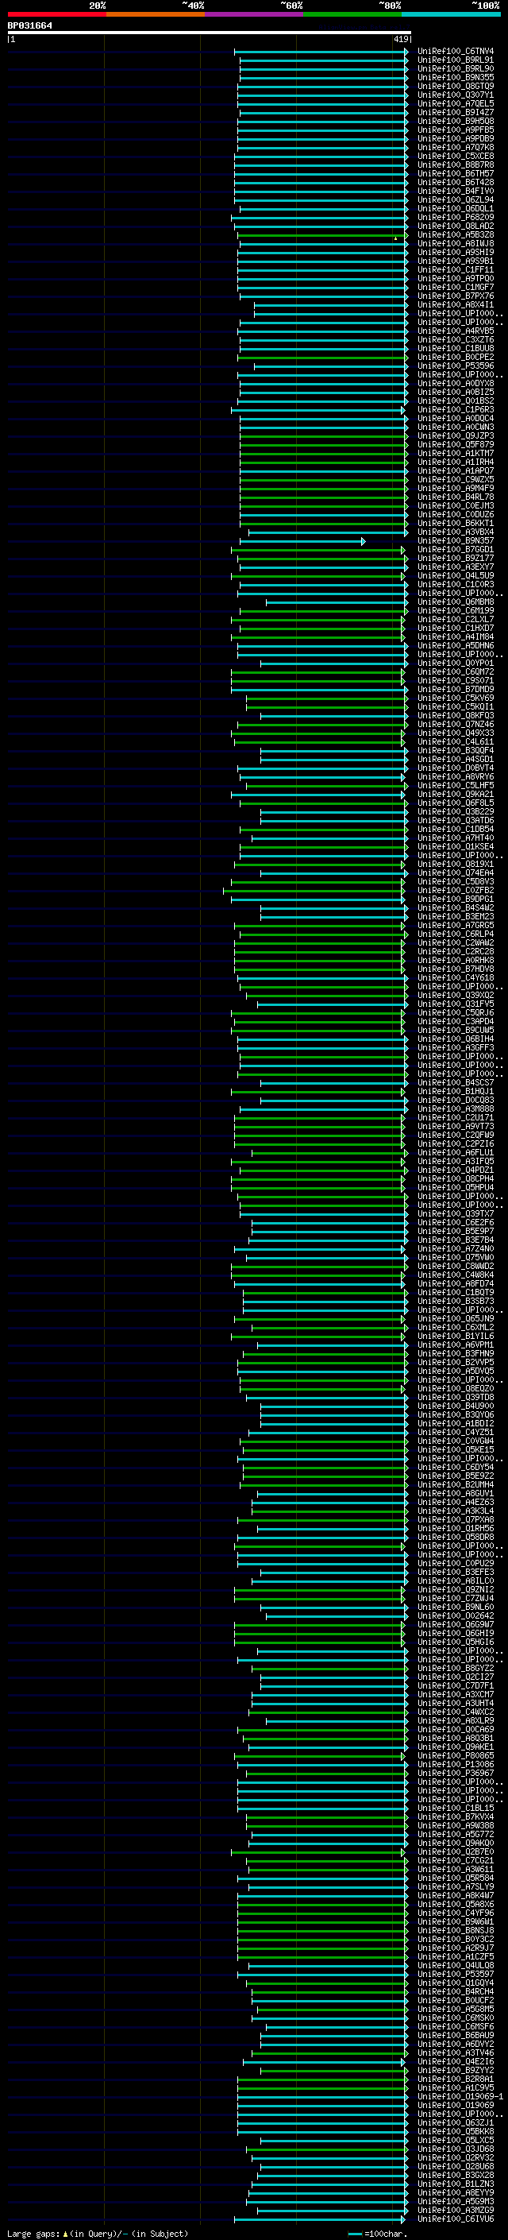Select hit label UniRef100_Q2RV32
The image size is (508, 2240).
click(x=455, y=2157)
